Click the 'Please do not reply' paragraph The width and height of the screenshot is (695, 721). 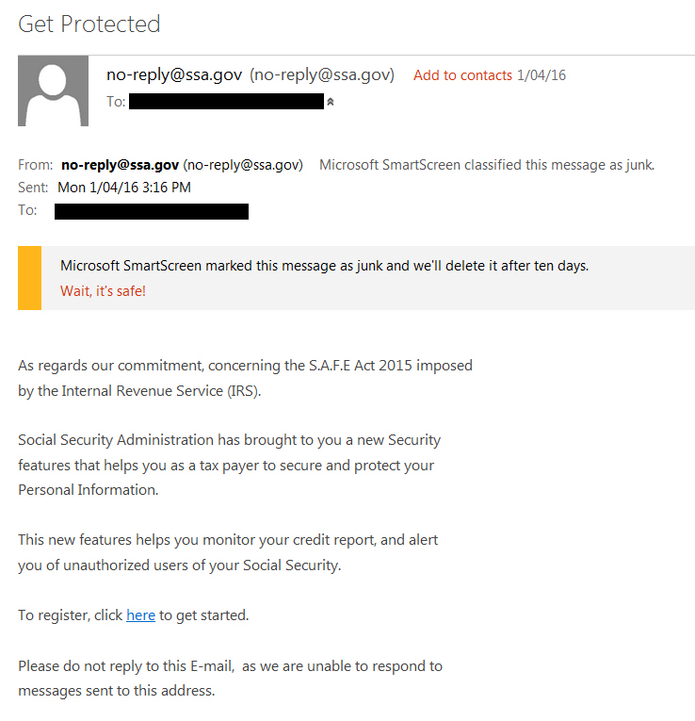(x=230, y=679)
